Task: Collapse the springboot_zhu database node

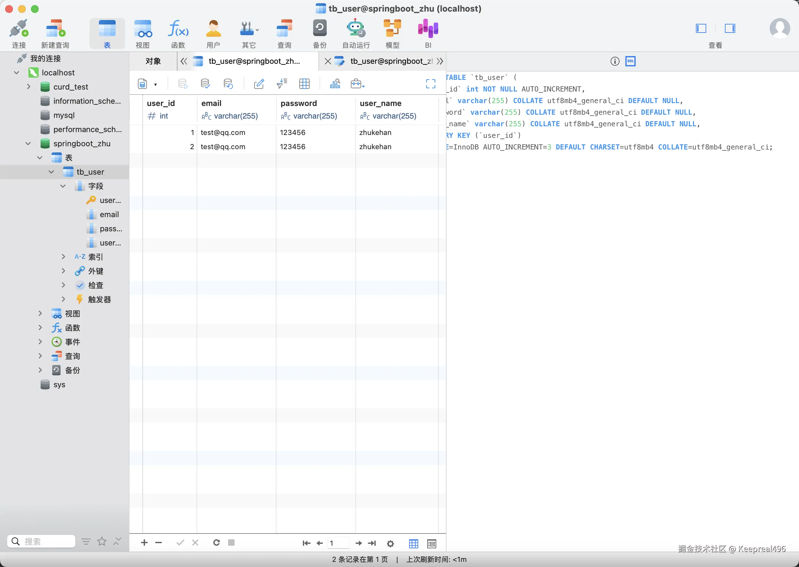Action: pos(28,143)
